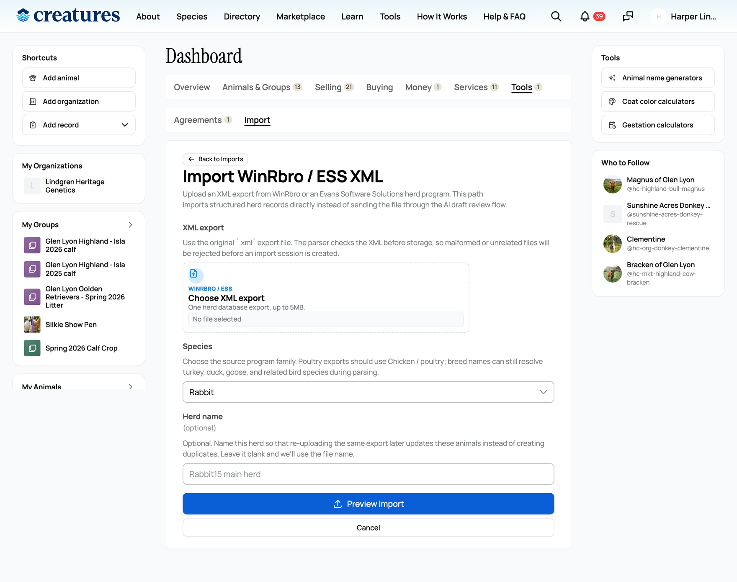Switch to Buying tab

coord(379,87)
